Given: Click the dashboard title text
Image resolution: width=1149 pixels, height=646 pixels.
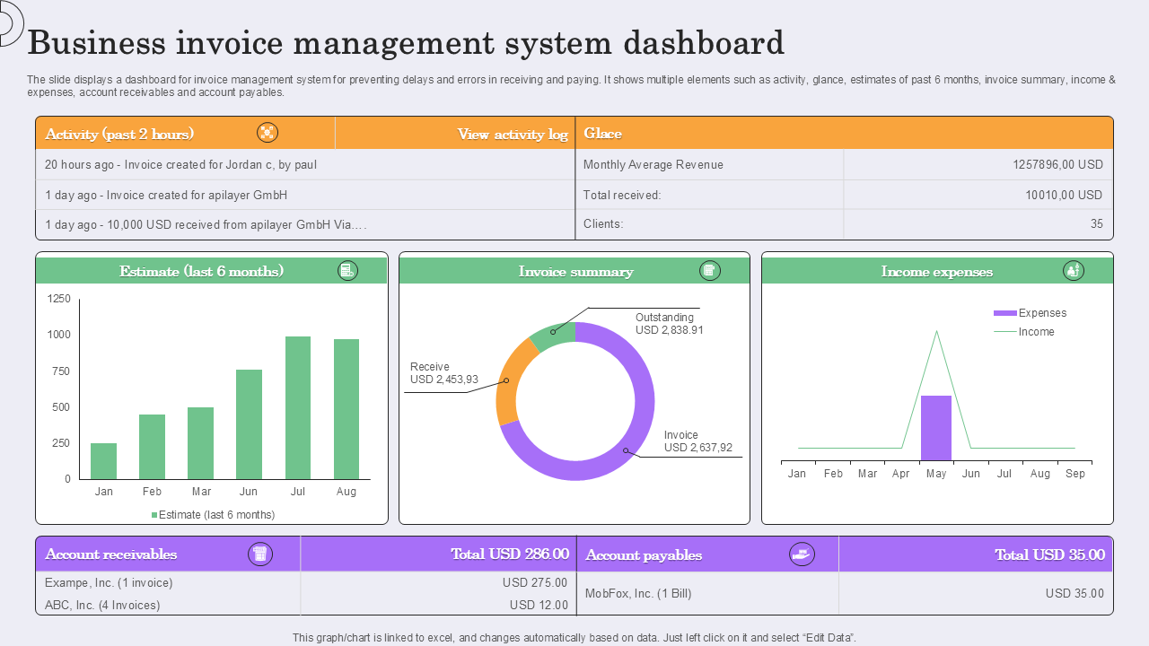Looking at the screenshot, I should (x=406, y=43).
